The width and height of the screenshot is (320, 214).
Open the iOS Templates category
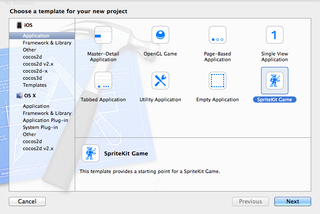tap(35, 85)
